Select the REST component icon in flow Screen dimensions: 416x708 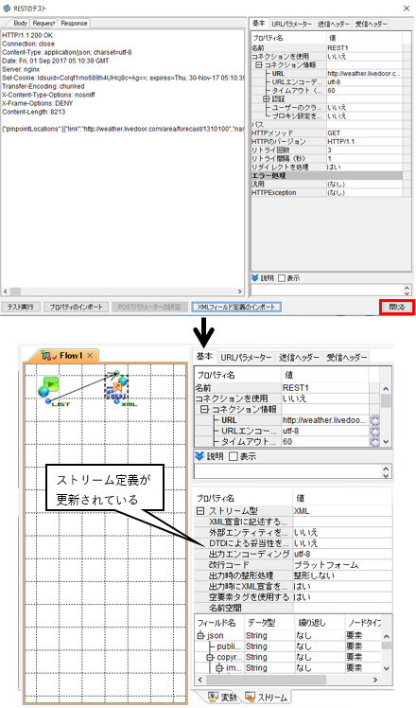point(117,387)
